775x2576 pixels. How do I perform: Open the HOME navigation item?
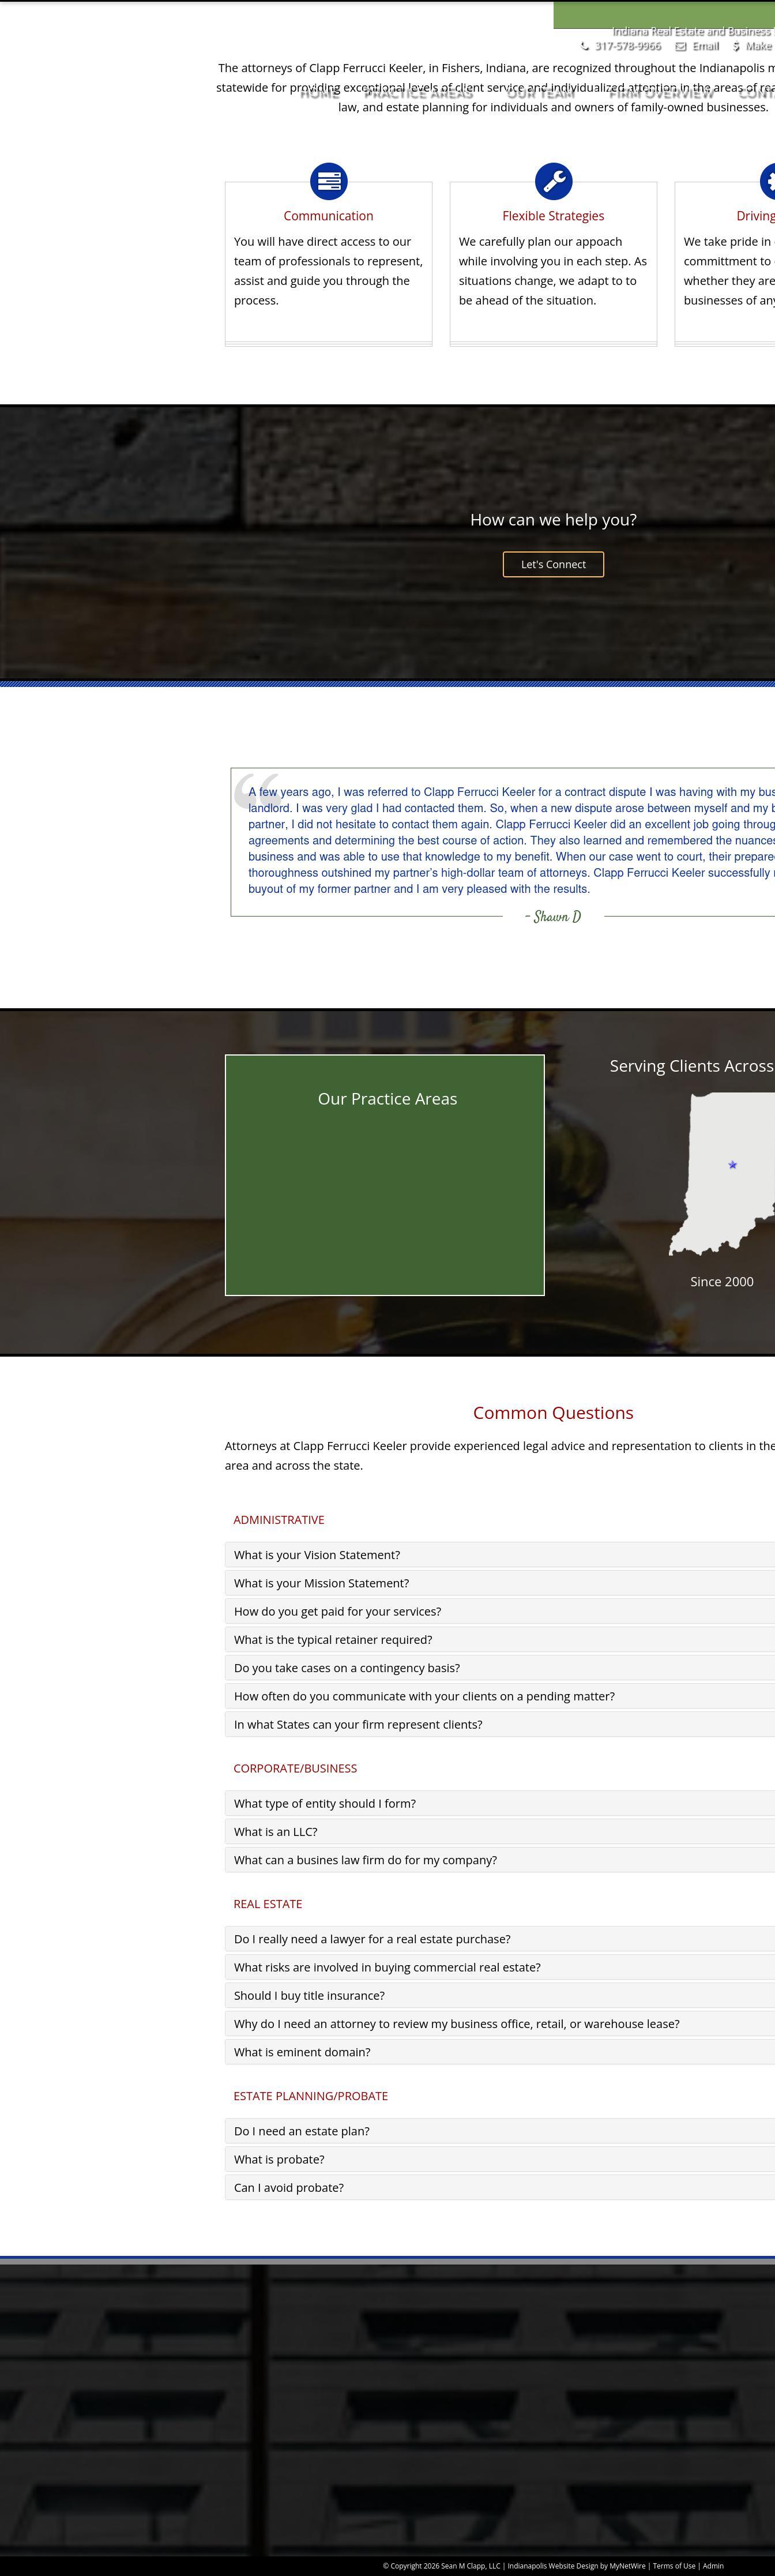point(320,94)
